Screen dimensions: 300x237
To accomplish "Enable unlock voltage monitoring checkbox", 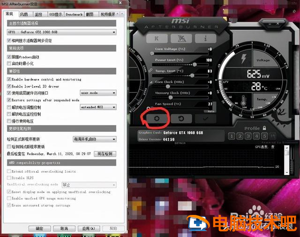I will click(9, 114).
